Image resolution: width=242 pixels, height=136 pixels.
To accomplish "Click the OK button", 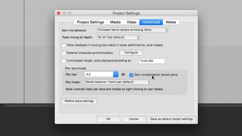I will (x=109, y=119).
